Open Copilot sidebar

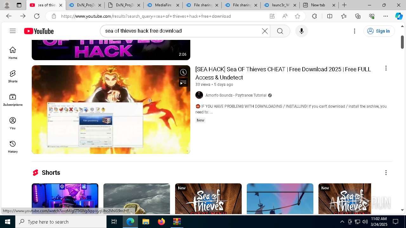pos(399,16)
